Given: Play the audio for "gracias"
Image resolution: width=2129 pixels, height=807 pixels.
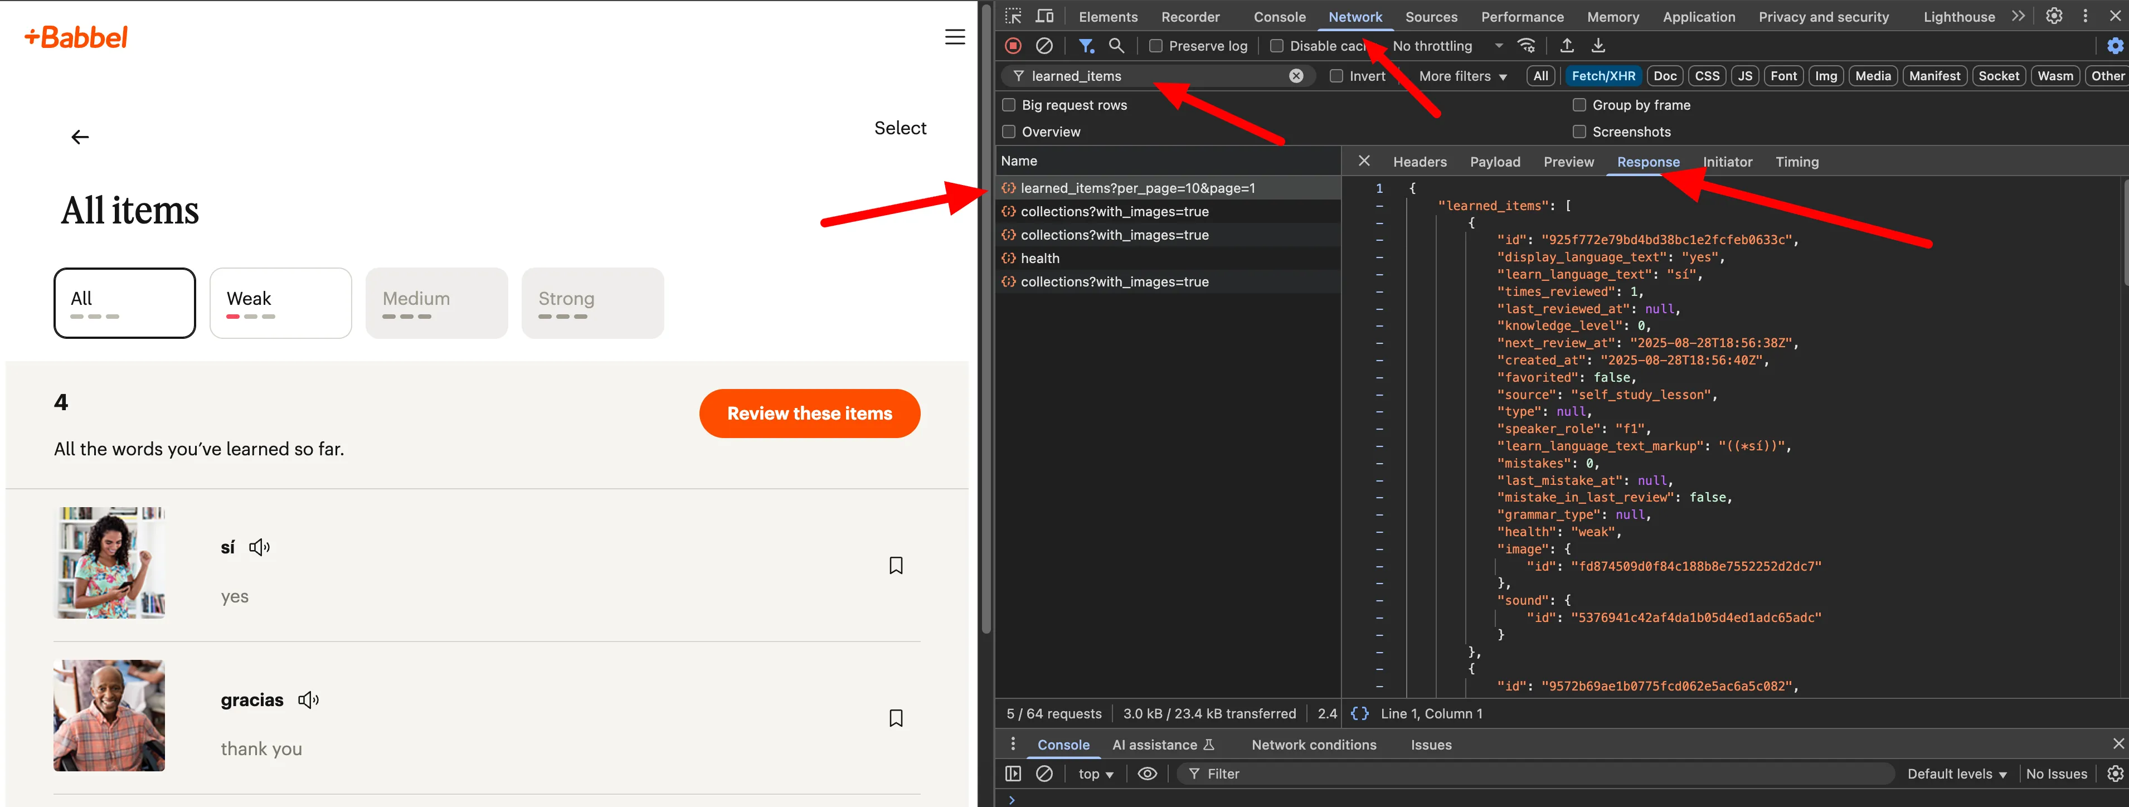Looking at the screenshot, I should coord(308,701).
